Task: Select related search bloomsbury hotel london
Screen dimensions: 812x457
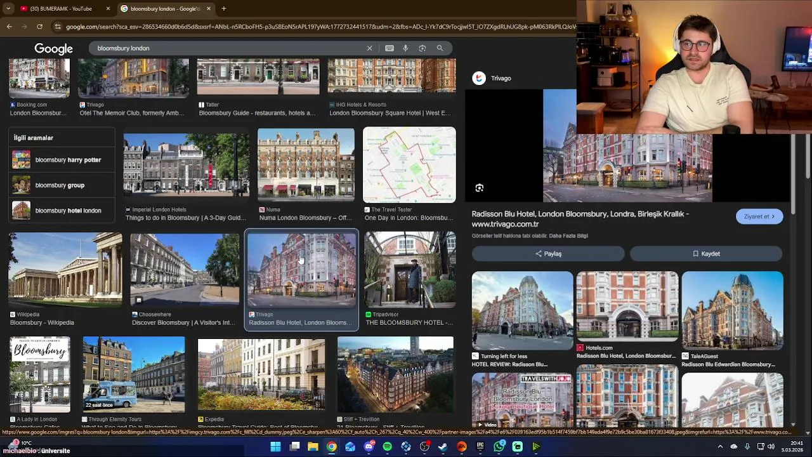Action: [x=62, y=211]
